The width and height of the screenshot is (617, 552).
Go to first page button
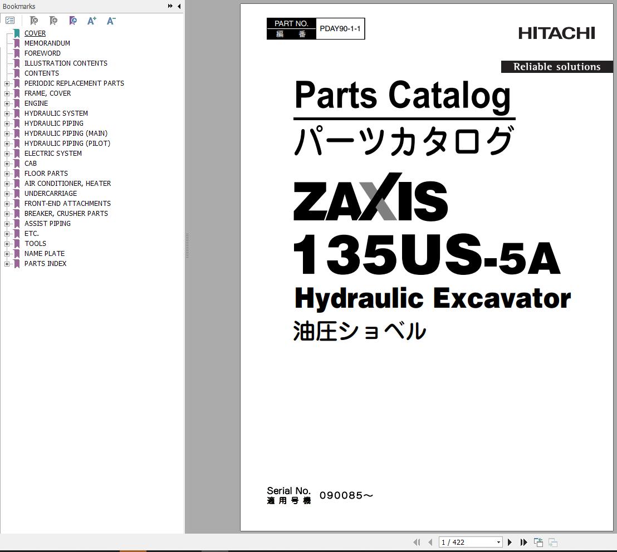pyautogui.click(x=417, y=542)
